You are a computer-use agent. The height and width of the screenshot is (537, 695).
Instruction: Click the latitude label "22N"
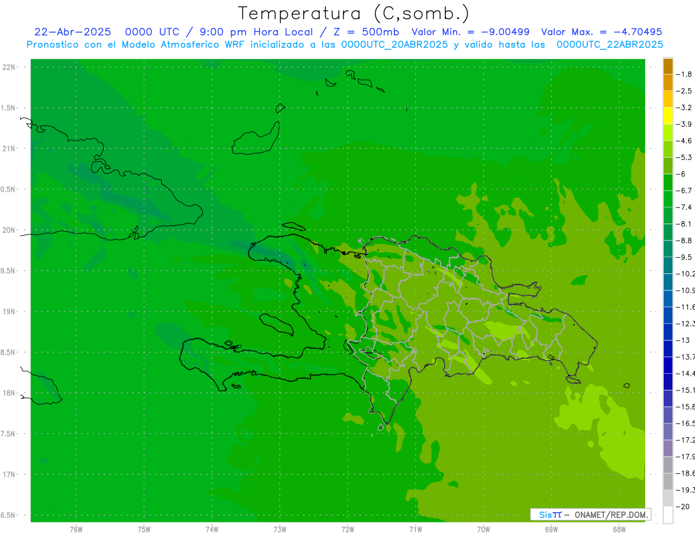(8, 67)
